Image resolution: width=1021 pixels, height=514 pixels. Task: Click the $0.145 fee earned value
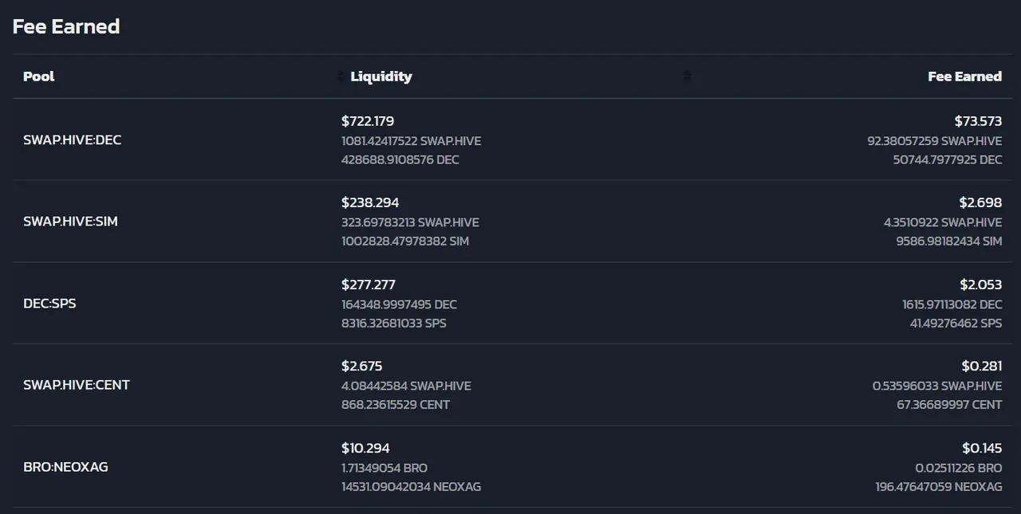[x=982, y=448]
